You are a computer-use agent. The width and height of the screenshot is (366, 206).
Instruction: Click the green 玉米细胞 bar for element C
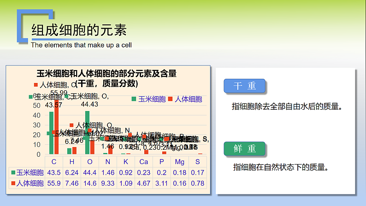coord(51,133)
